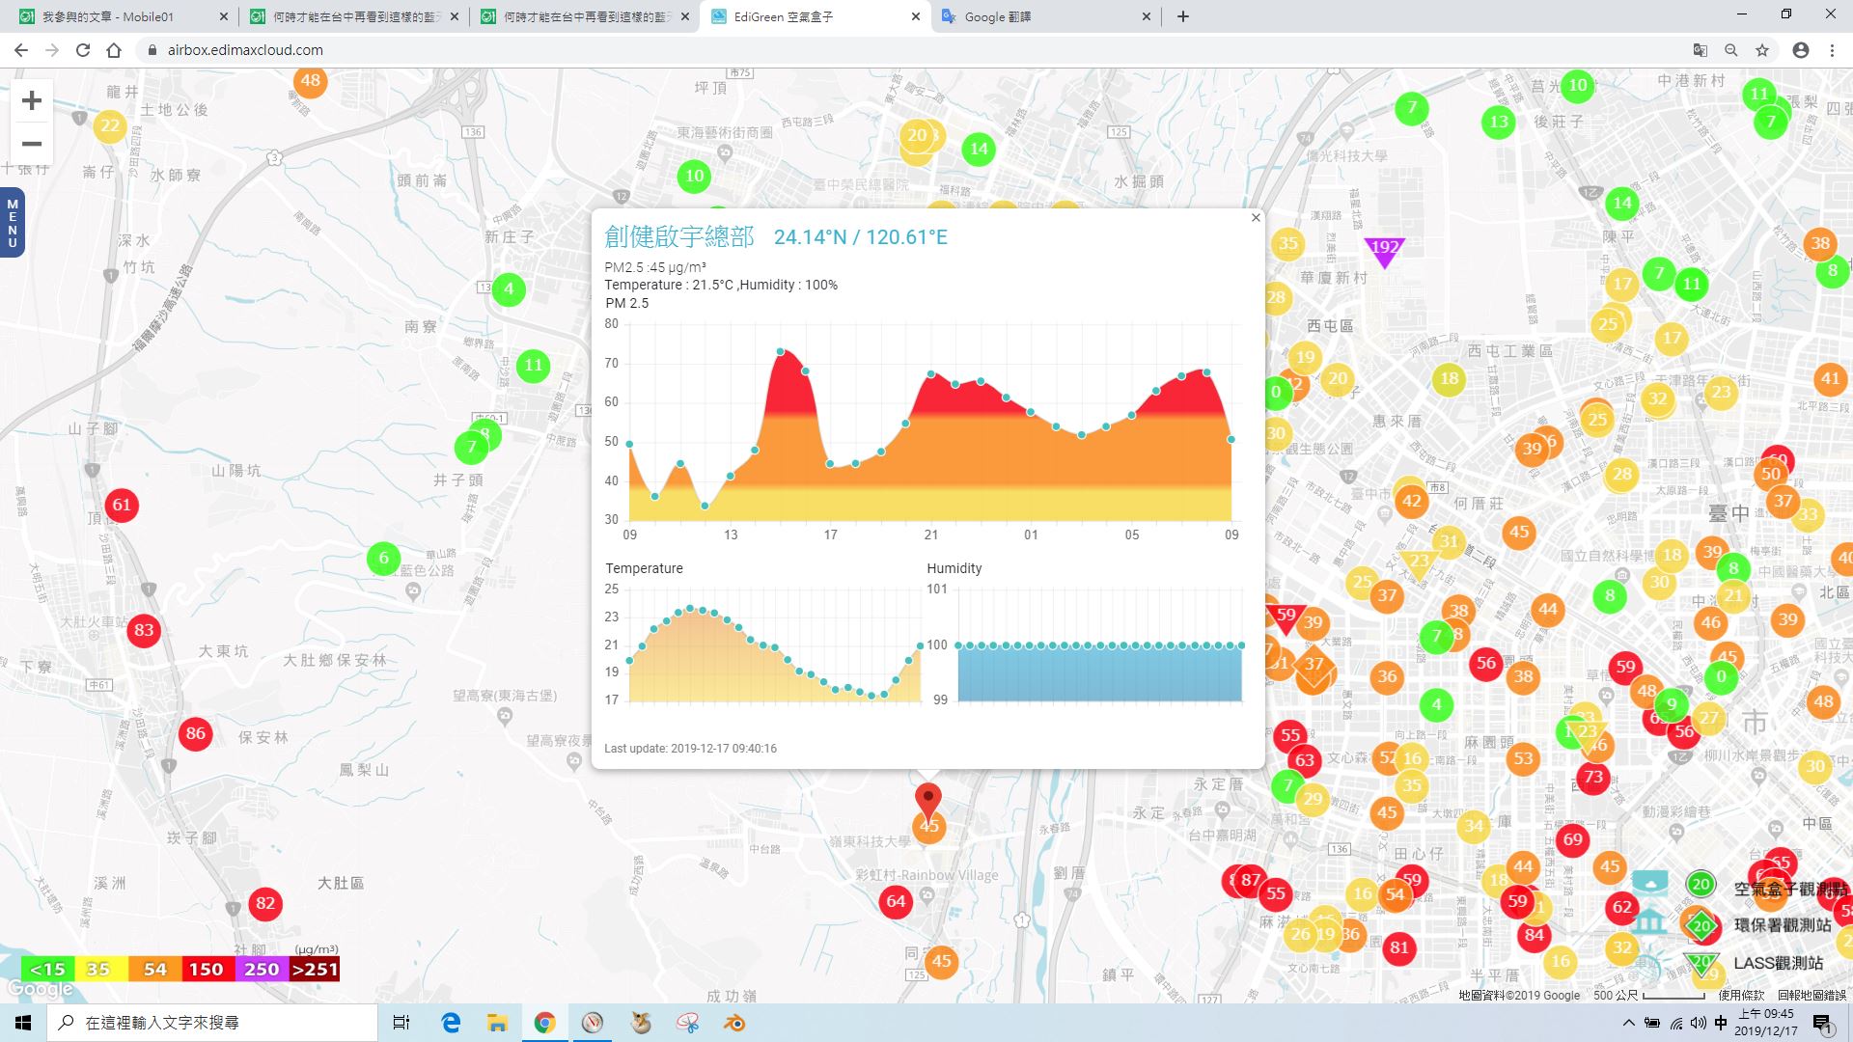Open the translate page icon
Image resolution: width=1853 pixels, height=1042 pixels.
click(1701, 50)
